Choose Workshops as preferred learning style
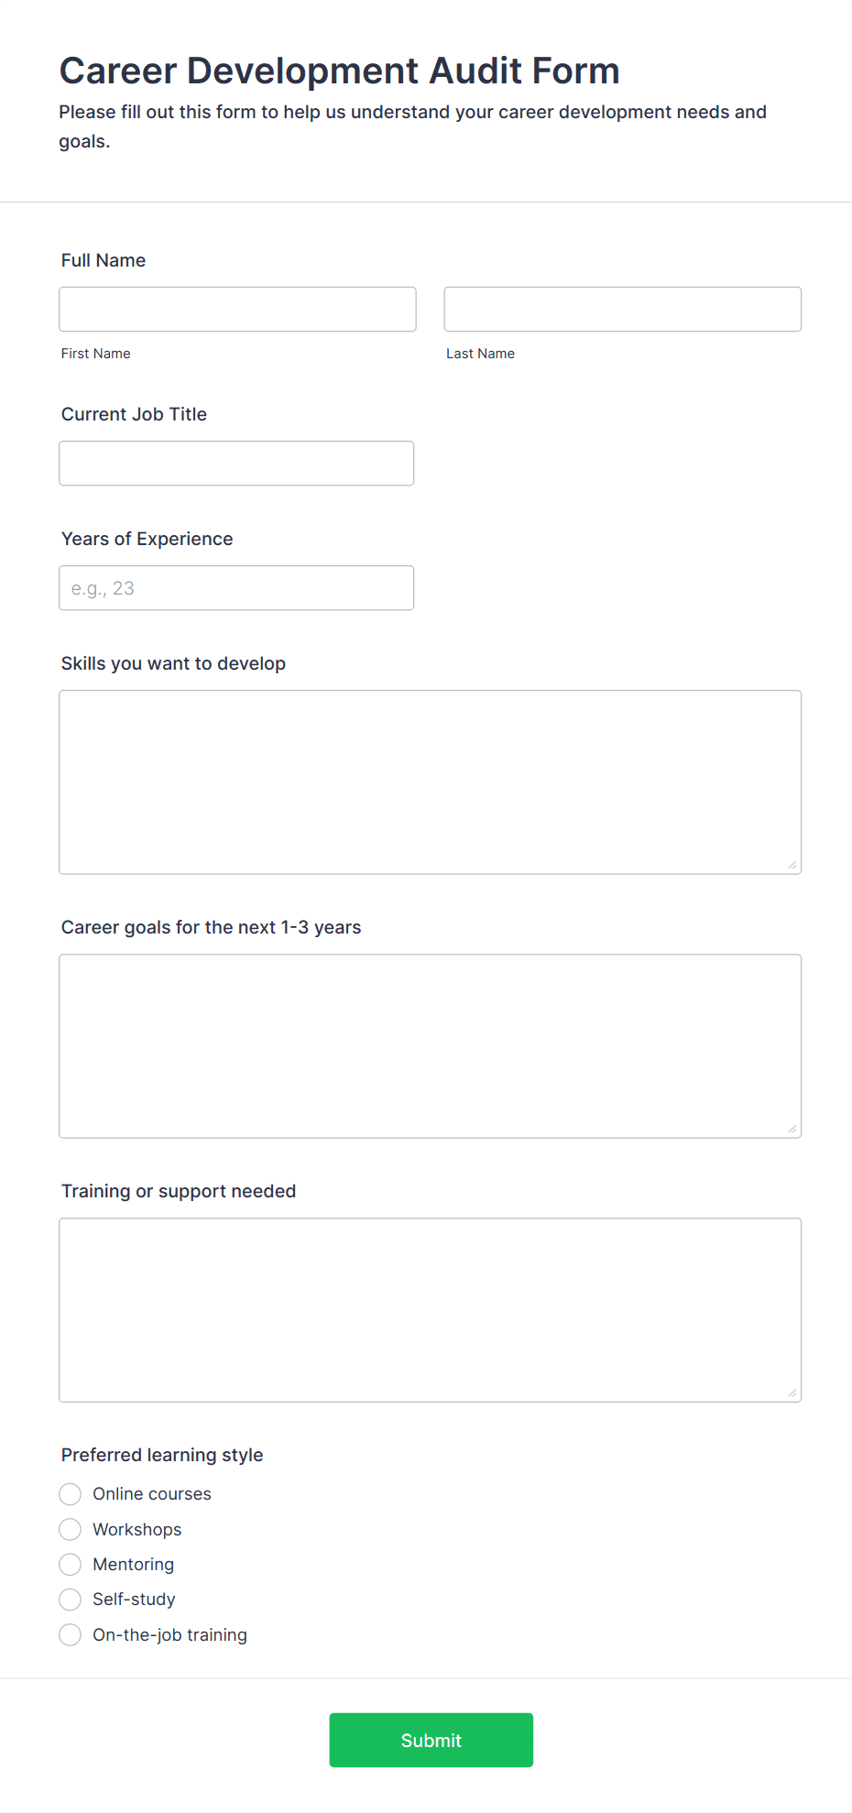 [70, 1529]
